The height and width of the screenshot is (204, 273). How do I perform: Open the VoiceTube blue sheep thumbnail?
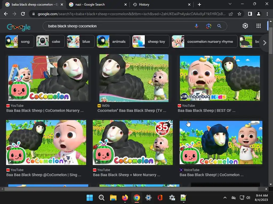tap(221, 142)
